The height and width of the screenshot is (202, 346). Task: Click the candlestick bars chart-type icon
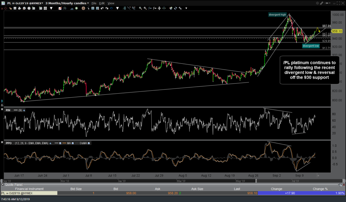[65, 8]
